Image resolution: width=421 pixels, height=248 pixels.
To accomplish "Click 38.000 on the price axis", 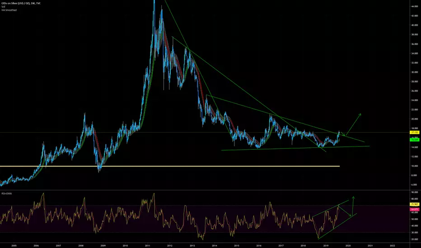I will pyautogui.click(x=414, y=35).
